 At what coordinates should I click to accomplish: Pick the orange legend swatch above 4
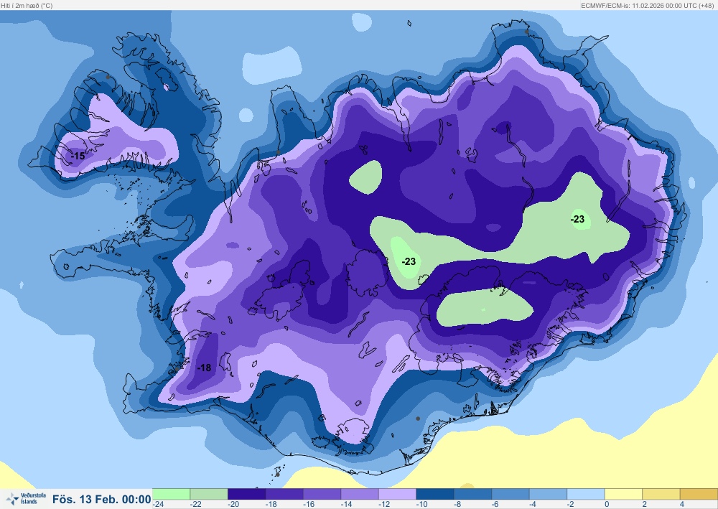pyautogui.click(x=699, y=494)
